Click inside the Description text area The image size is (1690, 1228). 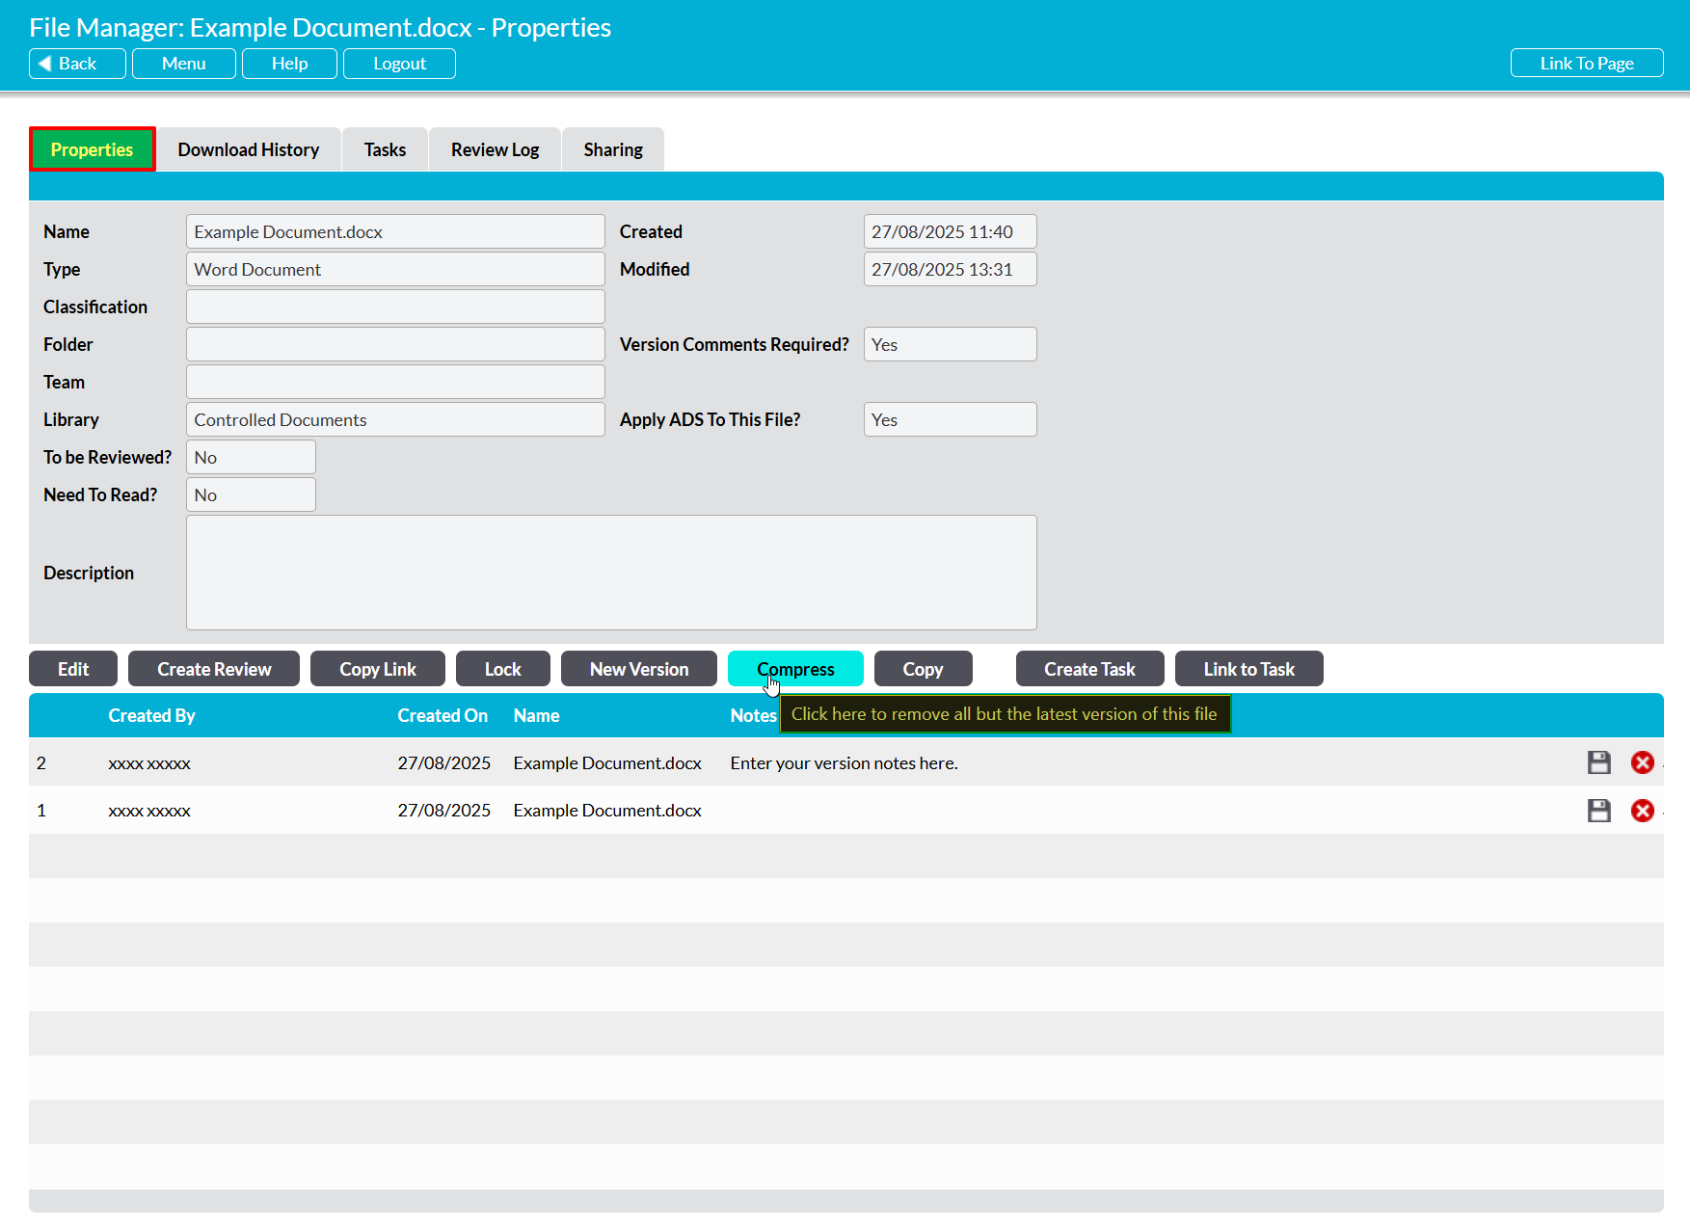(611, 573)
